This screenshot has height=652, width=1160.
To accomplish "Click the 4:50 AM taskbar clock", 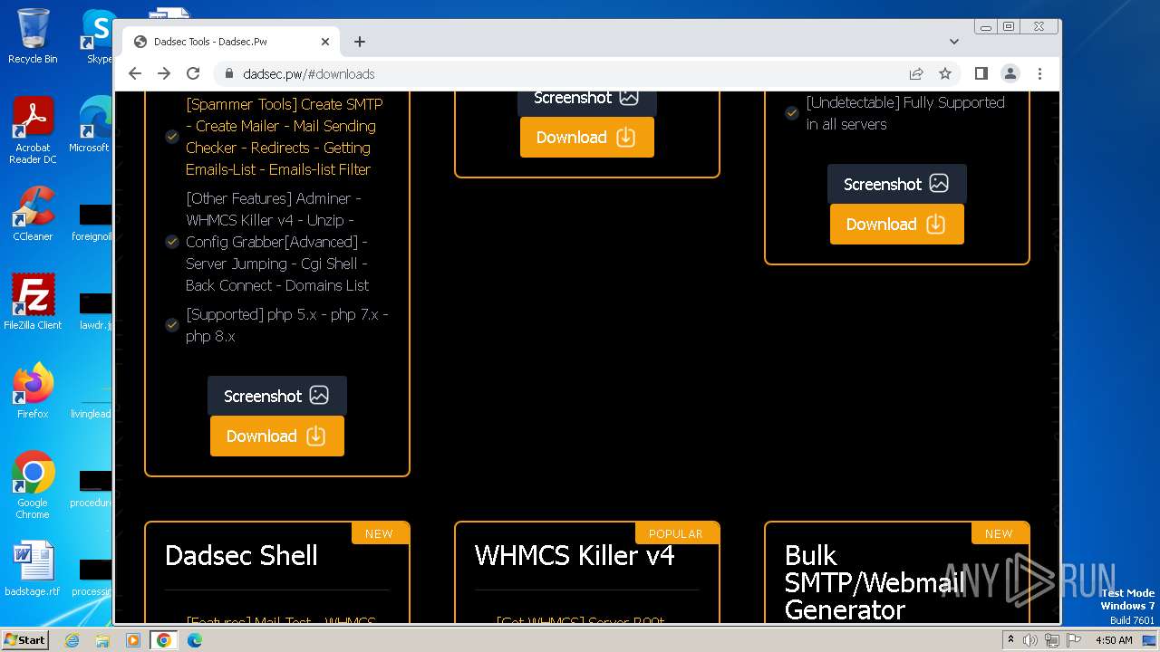I will tap(1114, 640).
